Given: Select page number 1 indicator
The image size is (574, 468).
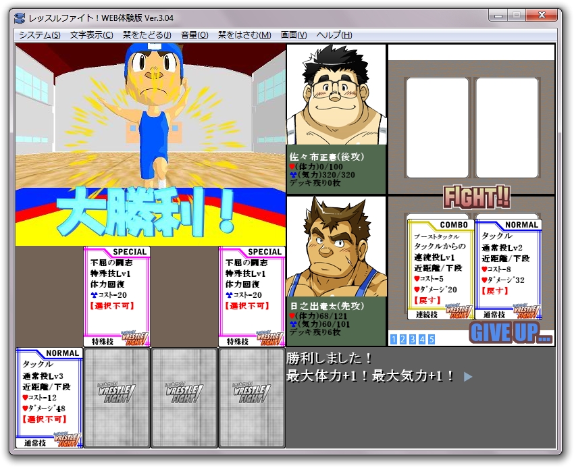Looking at the screenshot, I should point(393,339).
